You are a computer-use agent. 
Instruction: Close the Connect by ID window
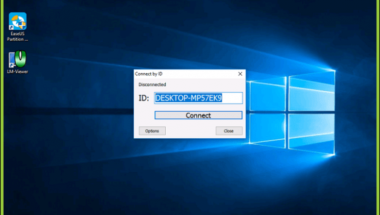(x=240, y=74)
